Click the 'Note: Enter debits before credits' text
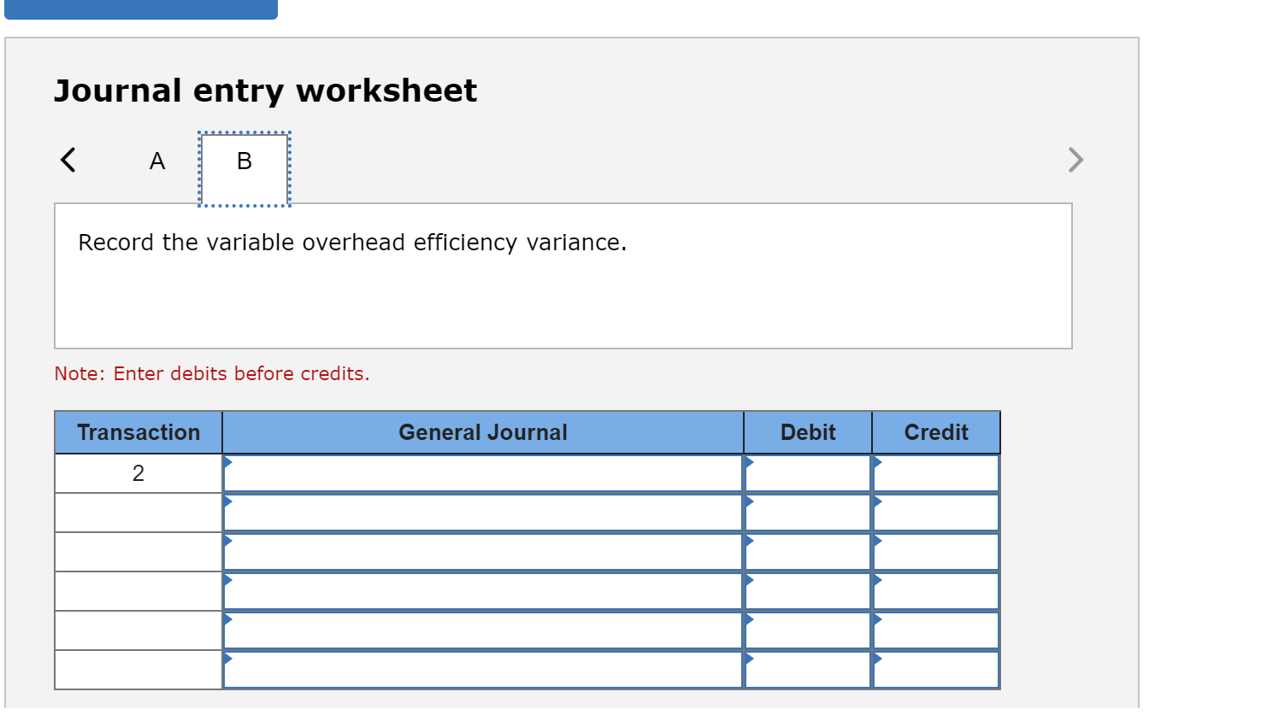Image resolution: width=1267 pixels, height=715 pixels. tap(212, 373)
